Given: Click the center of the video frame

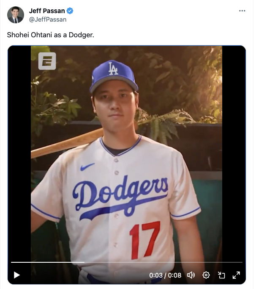Looking at the screenshot, I should coord(127,165).
